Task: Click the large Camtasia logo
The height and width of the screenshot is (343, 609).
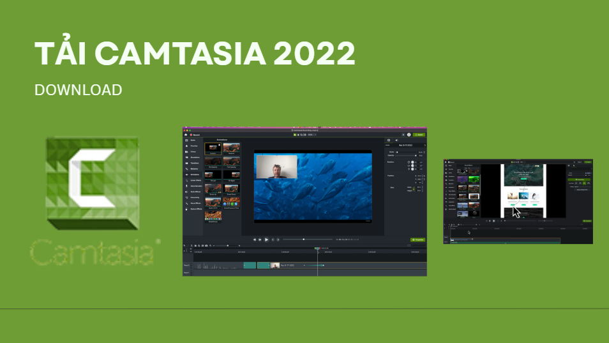Action: tap(91, 183)
